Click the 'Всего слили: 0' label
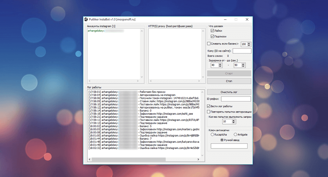 [218, 56]
